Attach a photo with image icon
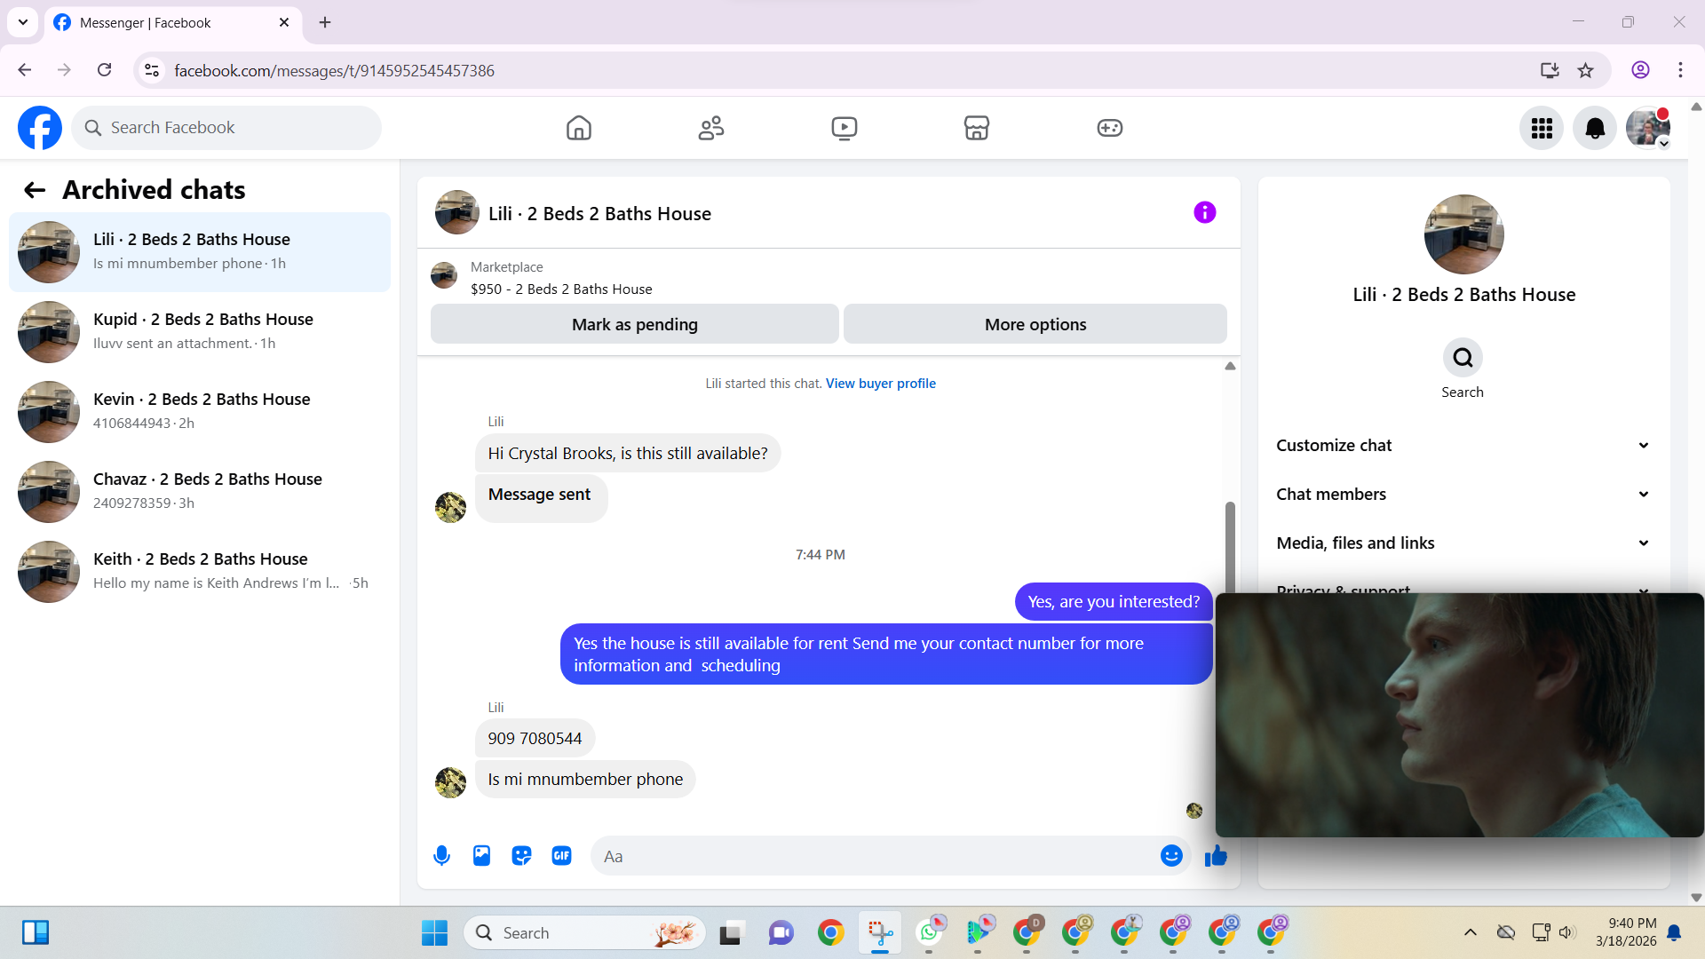Image resolution: width=1705 pixels, height=959 pixels. [x=481, y=856]
